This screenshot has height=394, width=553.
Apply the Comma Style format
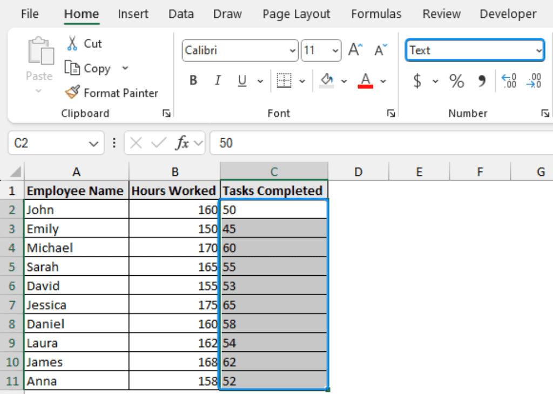(482, 81)
